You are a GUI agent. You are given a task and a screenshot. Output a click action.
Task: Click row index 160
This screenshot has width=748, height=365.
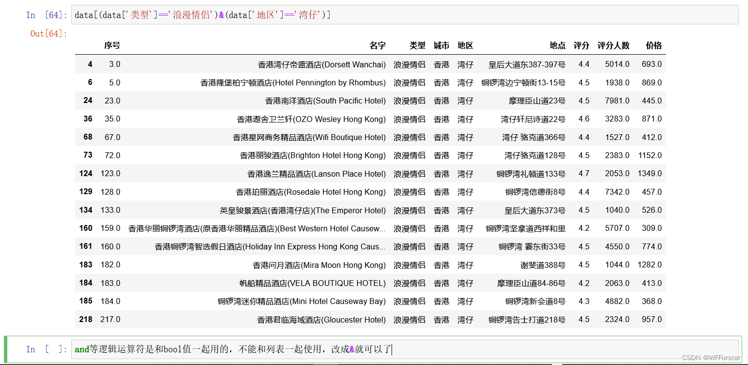tap(86, 228)
